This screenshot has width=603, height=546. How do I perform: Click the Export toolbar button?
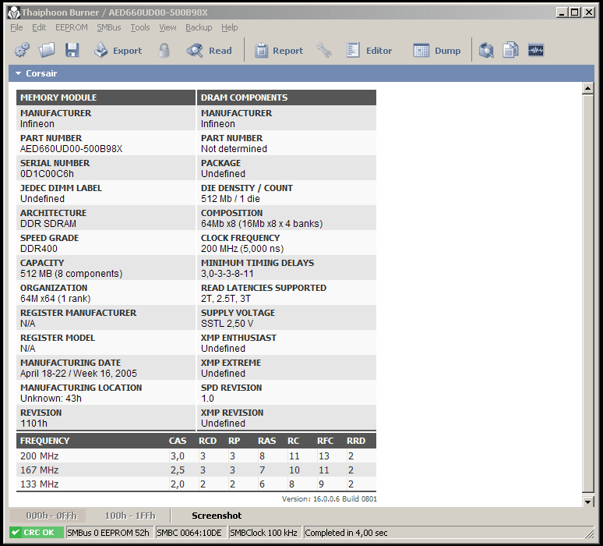(118, 51)
